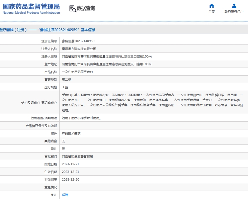Click the 注册证编号 field label
The width and height of the screenshot is (248, 202).
coord(49,41)
